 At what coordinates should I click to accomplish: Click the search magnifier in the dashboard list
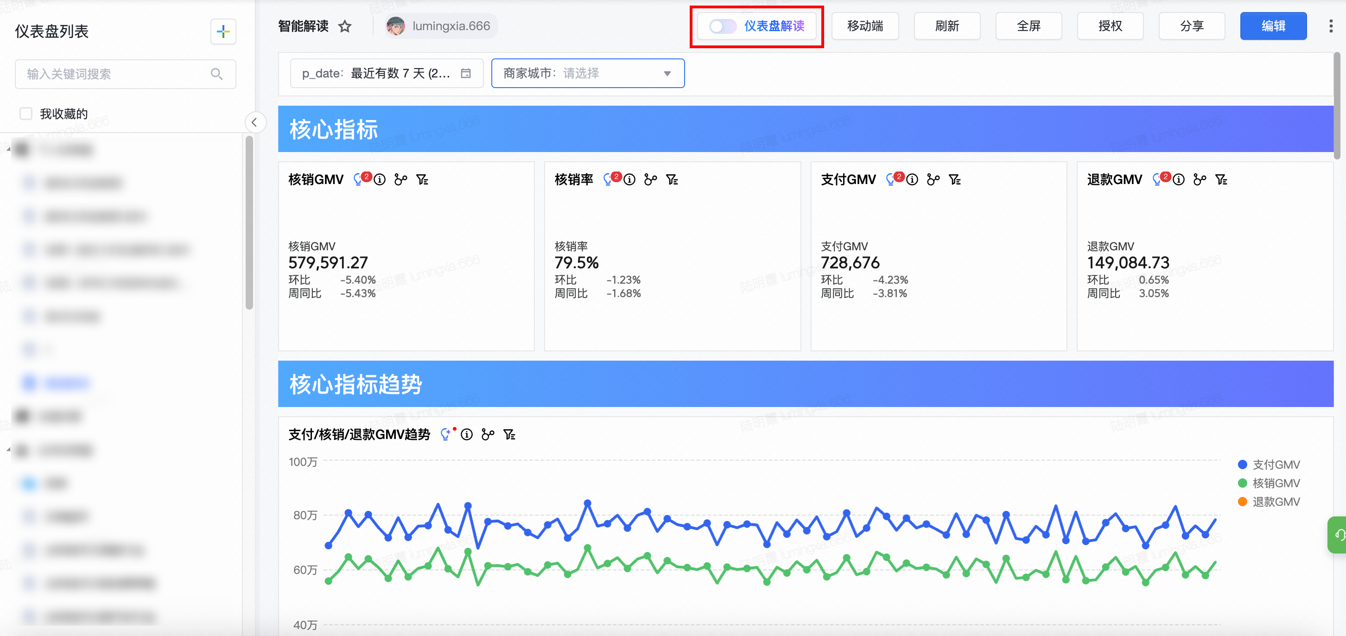coord(216,74)
